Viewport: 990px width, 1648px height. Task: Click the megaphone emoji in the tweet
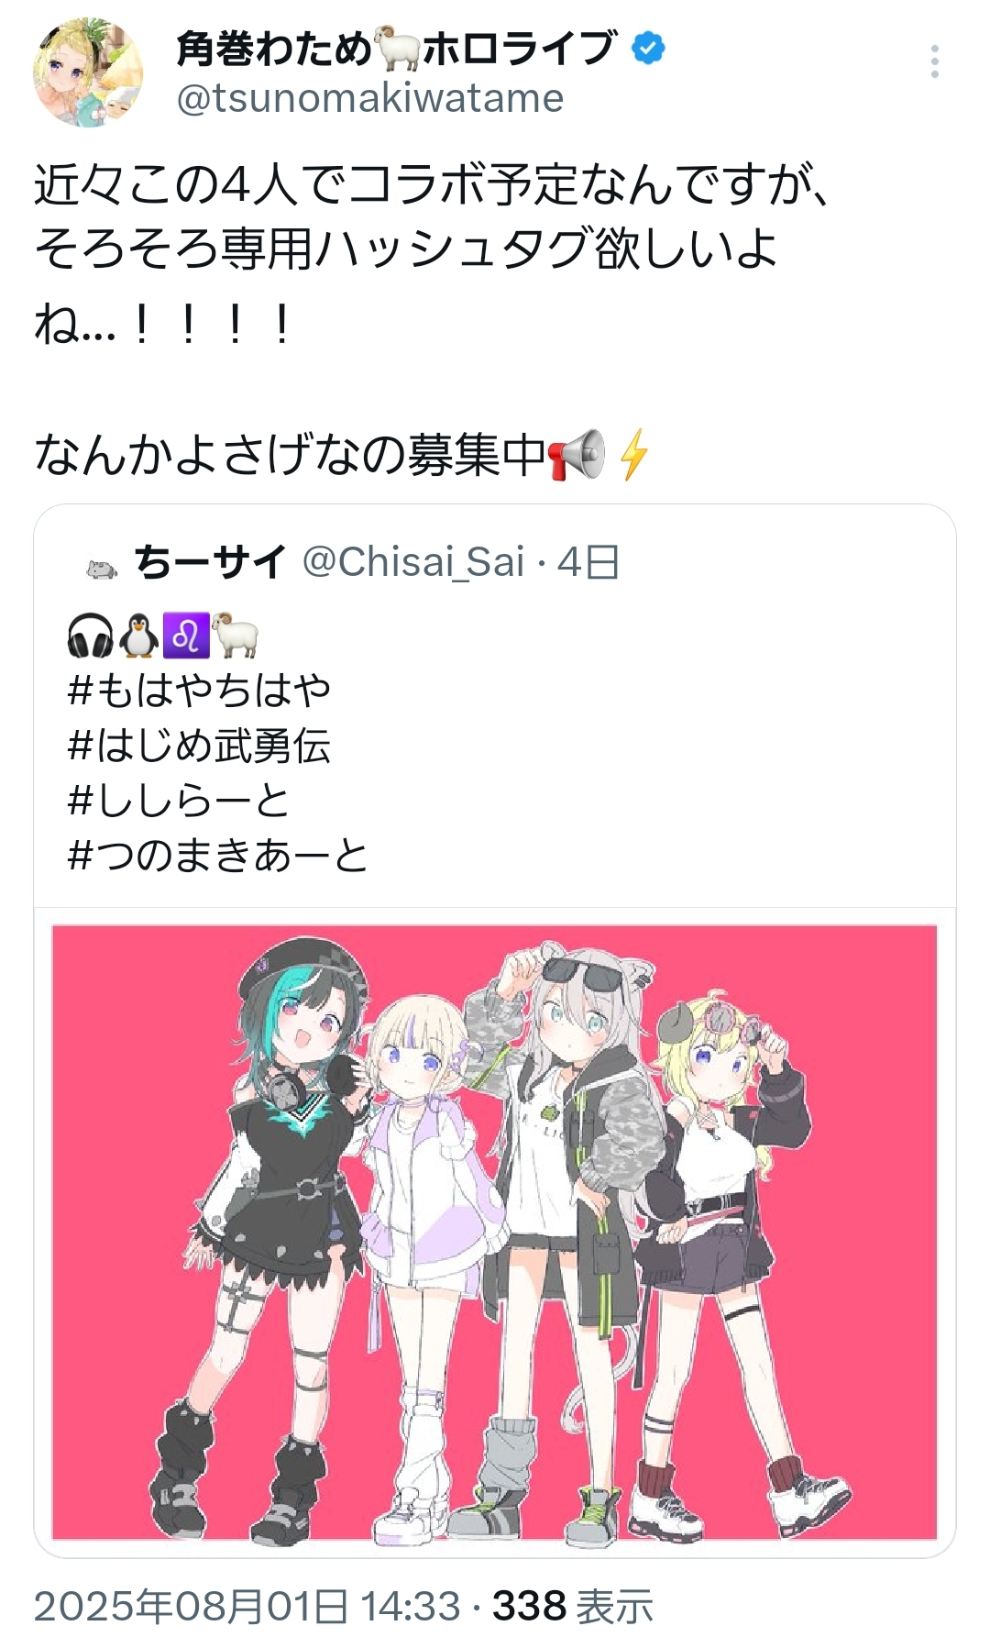click(577, 454)
